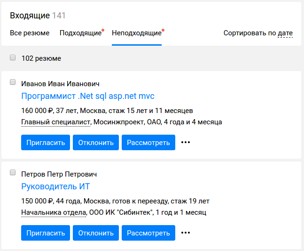This screenshot has height=251, width=304.
Task: Decline Иванов's resume with Отклонить
Action: tap(96, 142)
